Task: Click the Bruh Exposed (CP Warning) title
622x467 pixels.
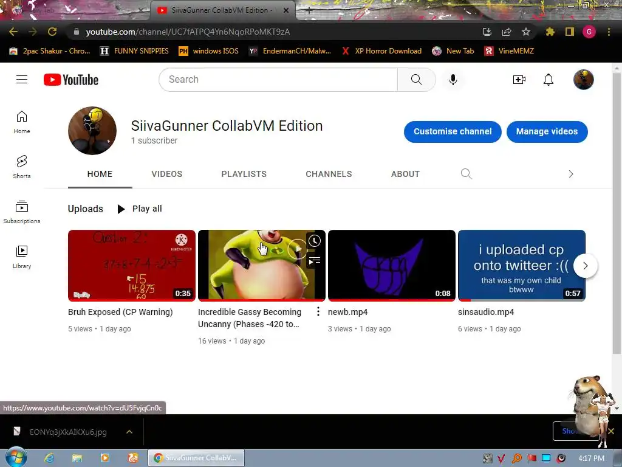Action: pyautogui.click(x=120, y=312)
